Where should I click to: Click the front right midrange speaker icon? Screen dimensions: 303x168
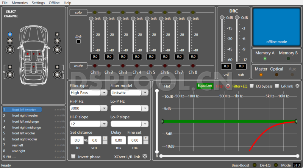(57, 41)
